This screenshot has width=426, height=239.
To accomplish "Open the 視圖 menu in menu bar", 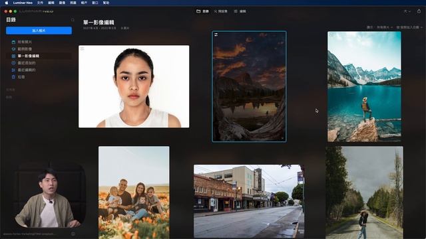I will (x=73, y=3).
